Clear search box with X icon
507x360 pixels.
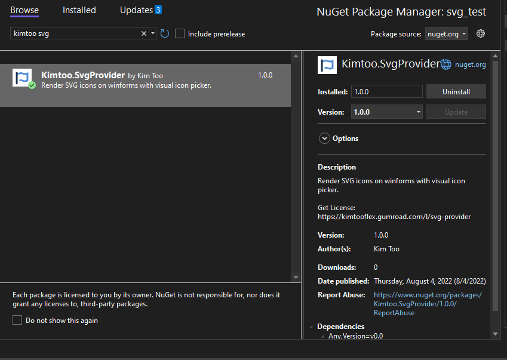point(143,33)
